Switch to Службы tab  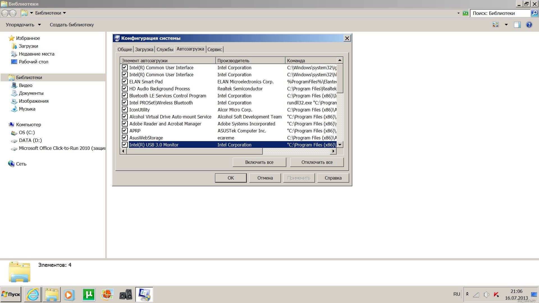(x=165, y=49)
